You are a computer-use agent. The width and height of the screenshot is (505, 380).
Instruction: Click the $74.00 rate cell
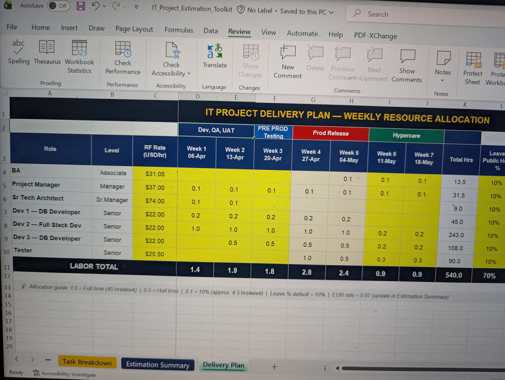(155, 201)
